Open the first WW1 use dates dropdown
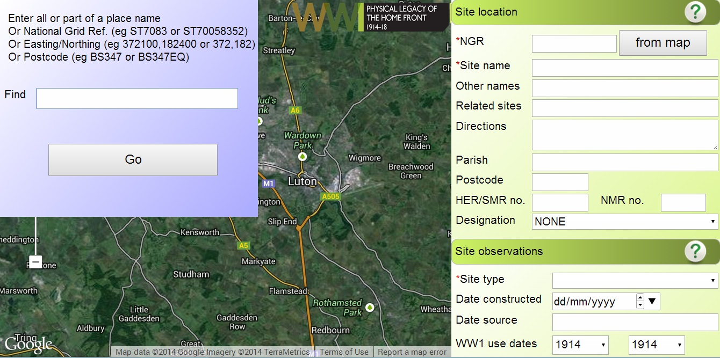720x358 pixels. [x=580, y=345]
